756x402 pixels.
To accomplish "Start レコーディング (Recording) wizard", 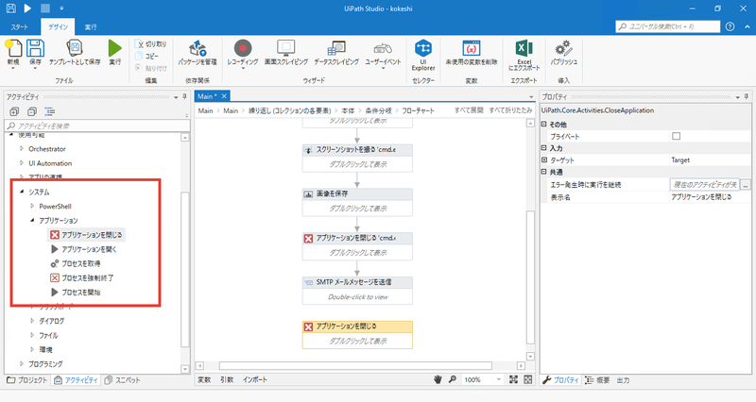I will click(x=243, y=49).
